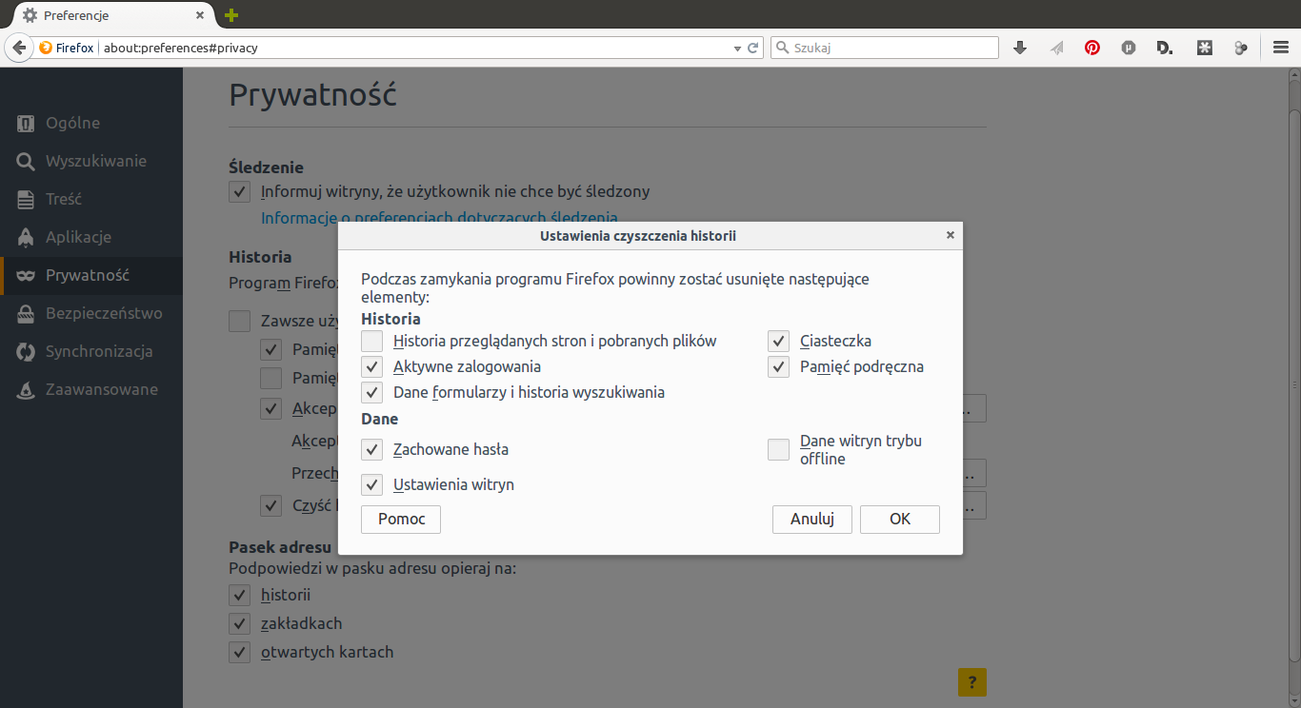Viewport: 1301px width, 708px height.
Task: Click the Pomoc button
Action: tap(401, 520)
